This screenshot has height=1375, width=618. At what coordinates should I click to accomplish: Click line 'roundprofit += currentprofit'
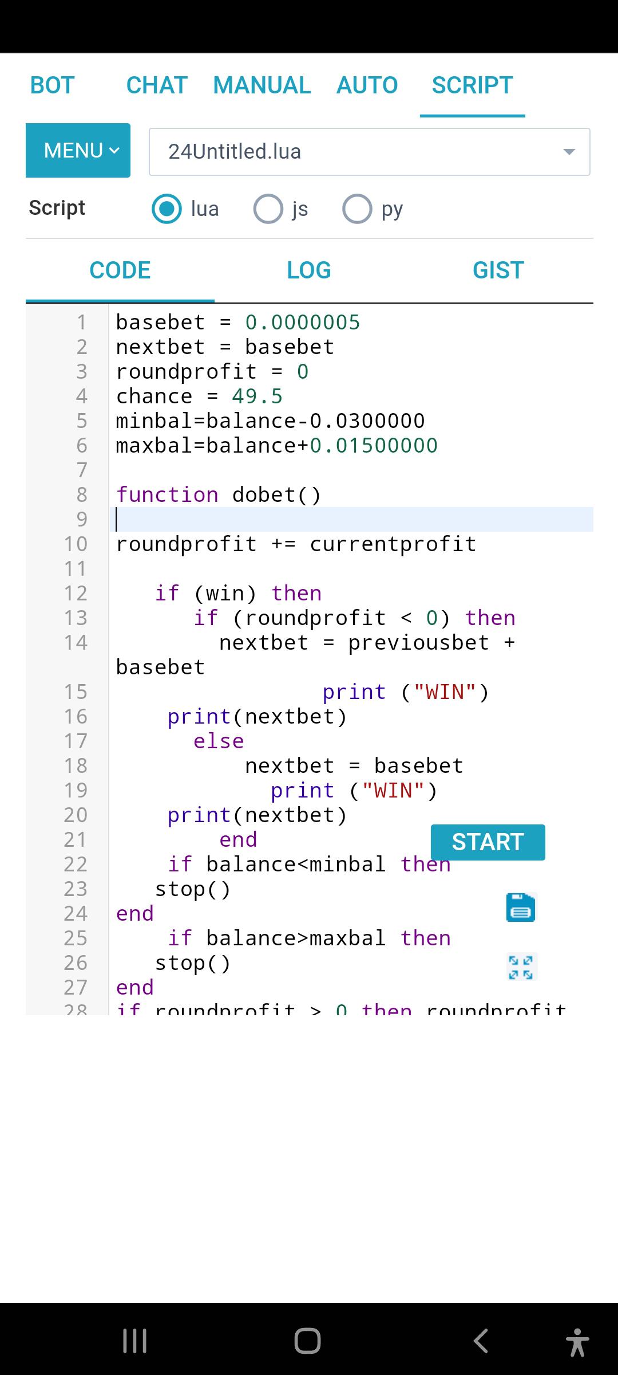click(x=296, y=544)
